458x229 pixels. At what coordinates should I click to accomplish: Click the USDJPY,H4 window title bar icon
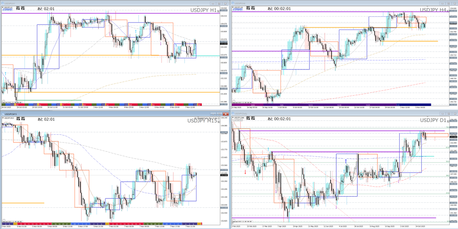pos(233,3)
